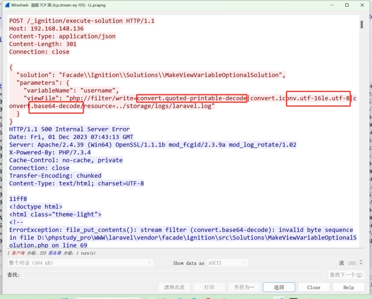Viewport: 372px width, 299px height.
Task: Click the 打印 print button
Action: (x=209, y=287)
